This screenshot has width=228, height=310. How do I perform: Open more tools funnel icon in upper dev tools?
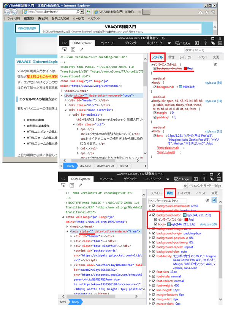(169, 43)
